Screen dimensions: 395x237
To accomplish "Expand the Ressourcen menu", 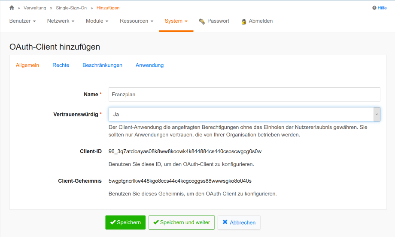I will 137,21.
